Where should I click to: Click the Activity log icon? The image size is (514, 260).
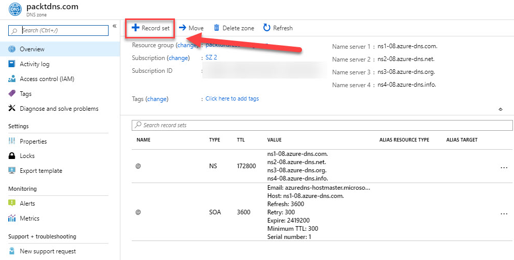pos(12,64)
